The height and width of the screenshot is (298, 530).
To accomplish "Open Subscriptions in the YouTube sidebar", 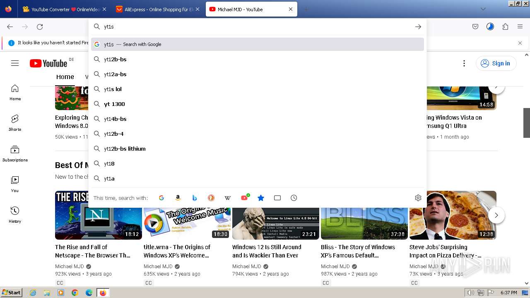I will (15, 154).
